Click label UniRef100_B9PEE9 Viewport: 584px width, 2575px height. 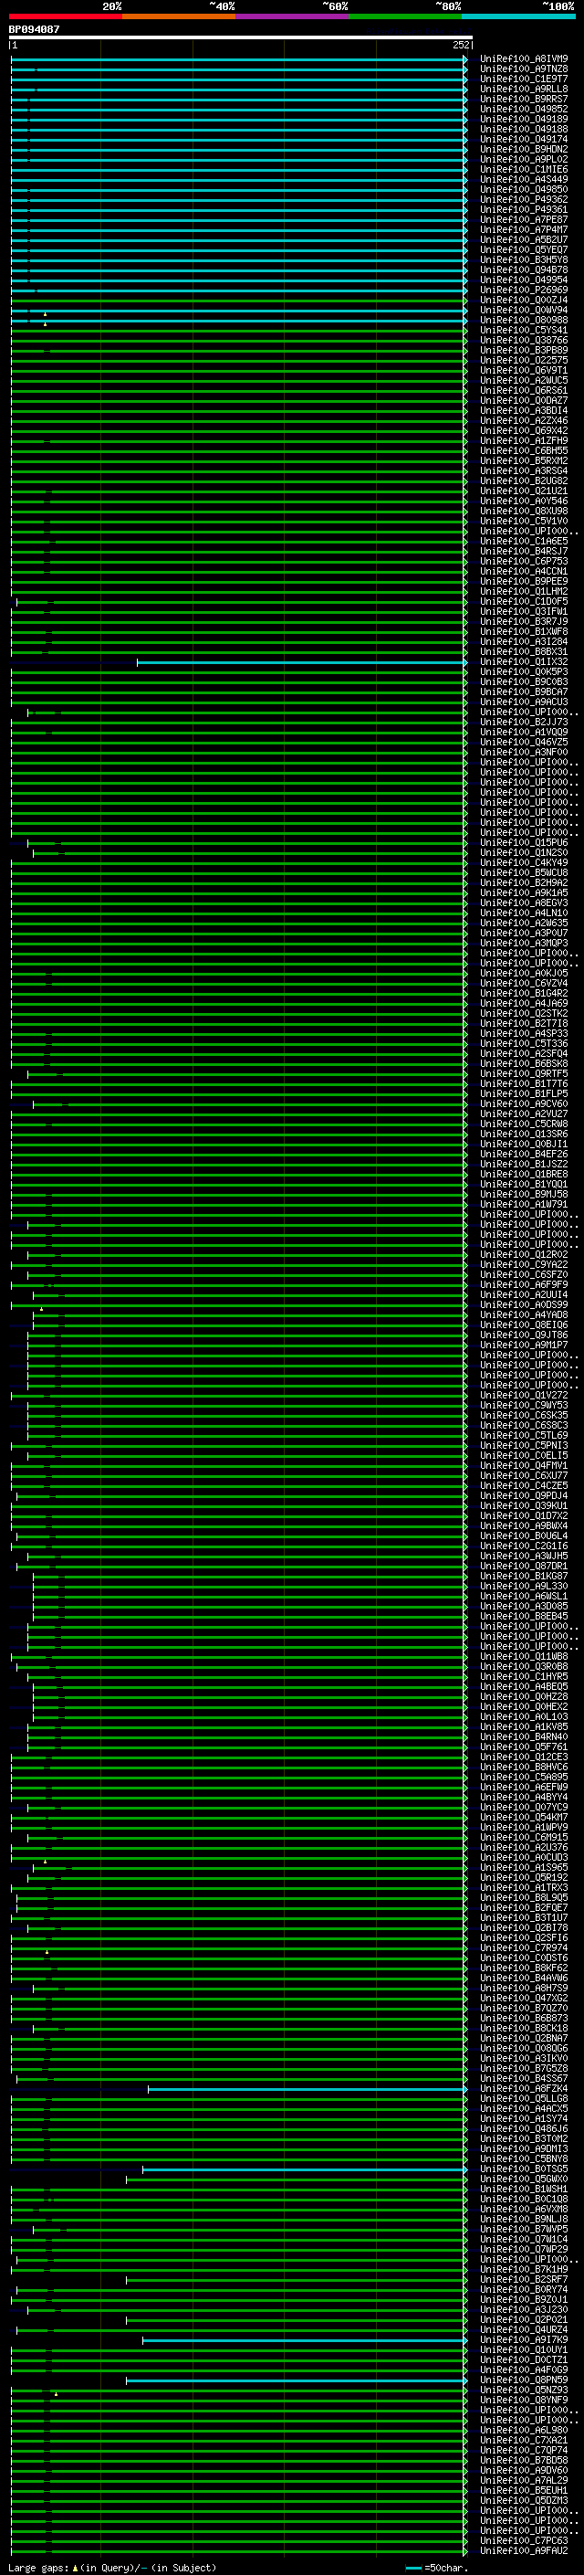(523, 581)
